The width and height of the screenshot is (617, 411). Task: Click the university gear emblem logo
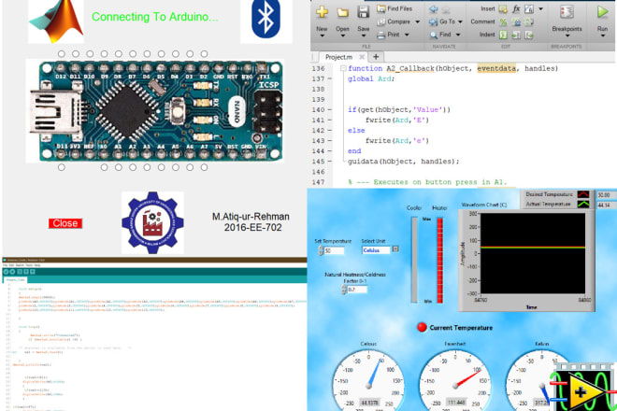tap(152, 222)
